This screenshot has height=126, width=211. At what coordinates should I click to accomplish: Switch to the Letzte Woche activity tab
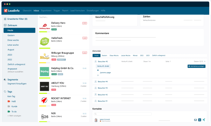[126, 56]
